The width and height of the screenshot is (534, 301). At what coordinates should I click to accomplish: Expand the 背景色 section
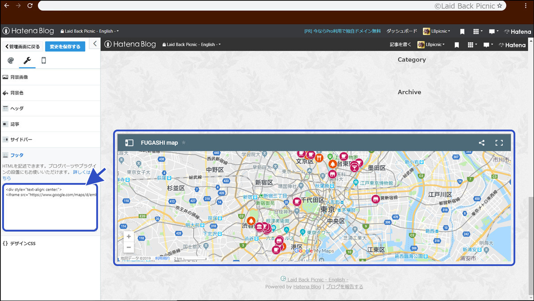[50, 93]
